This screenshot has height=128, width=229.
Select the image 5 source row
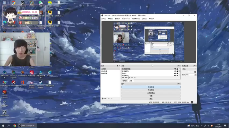coord(147,73)
